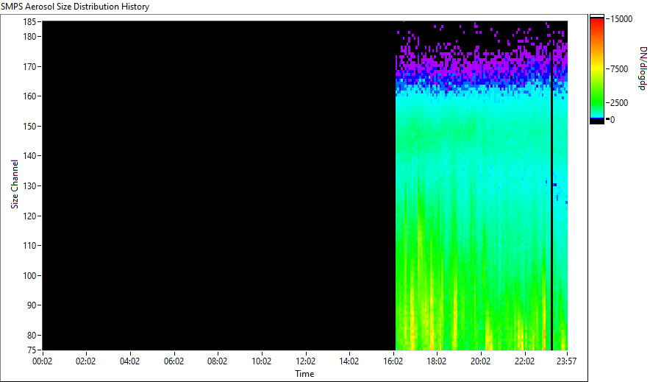
Task: Click the 23:57 time axis end label
Action: pos(566,361)
